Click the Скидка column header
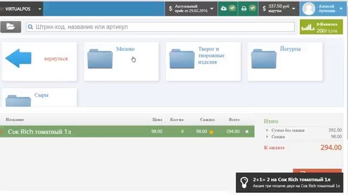 207,120
